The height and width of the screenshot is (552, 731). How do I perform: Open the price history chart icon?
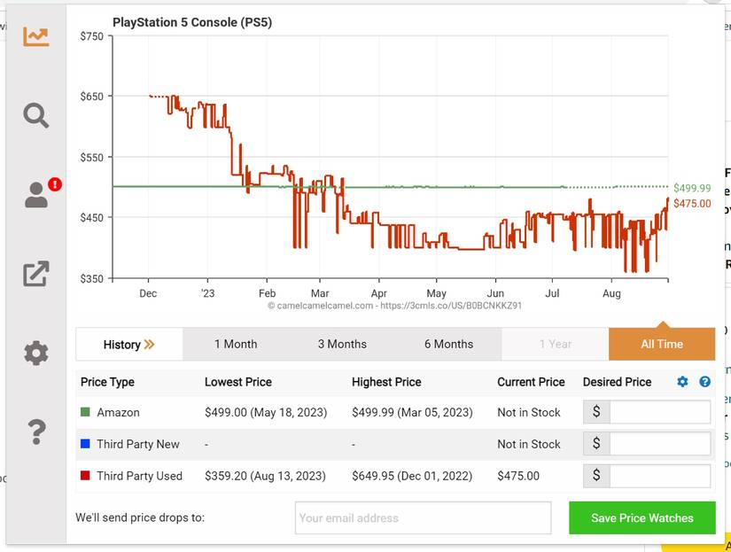[36, 36]
